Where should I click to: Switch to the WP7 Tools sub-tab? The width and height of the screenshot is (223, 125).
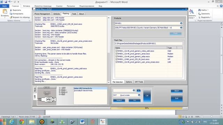pos(139,82)
